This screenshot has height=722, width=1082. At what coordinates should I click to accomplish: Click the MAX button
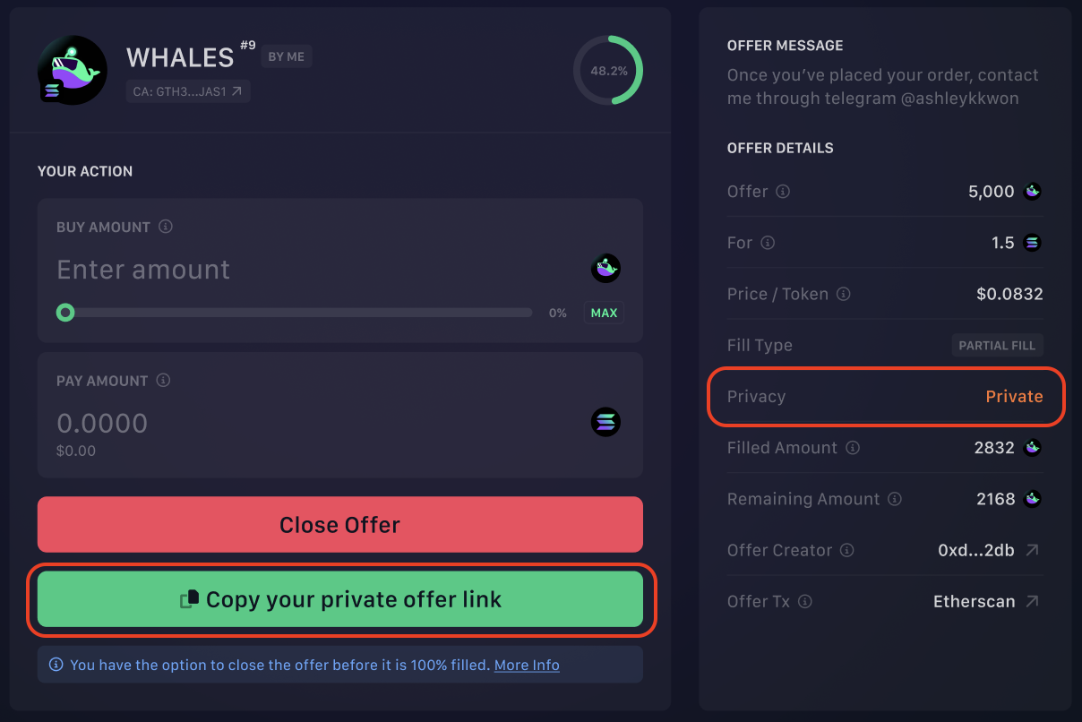click(x=603, y=313)
